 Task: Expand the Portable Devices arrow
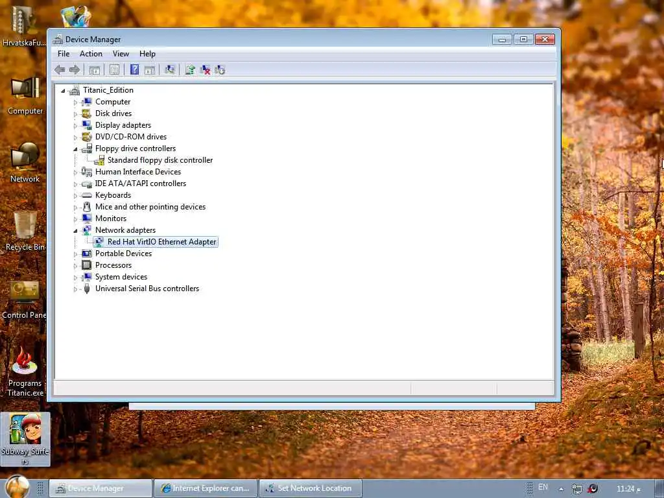pyautogui.click(x=75, y=254)
